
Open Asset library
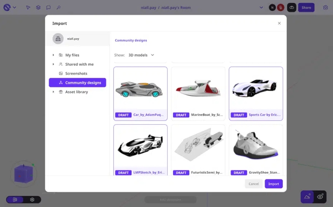(x=77, y=92)
